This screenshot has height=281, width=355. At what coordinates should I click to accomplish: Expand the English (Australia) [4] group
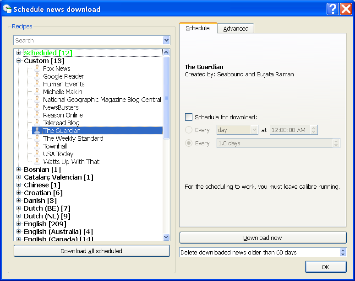[x=19, y=231]
